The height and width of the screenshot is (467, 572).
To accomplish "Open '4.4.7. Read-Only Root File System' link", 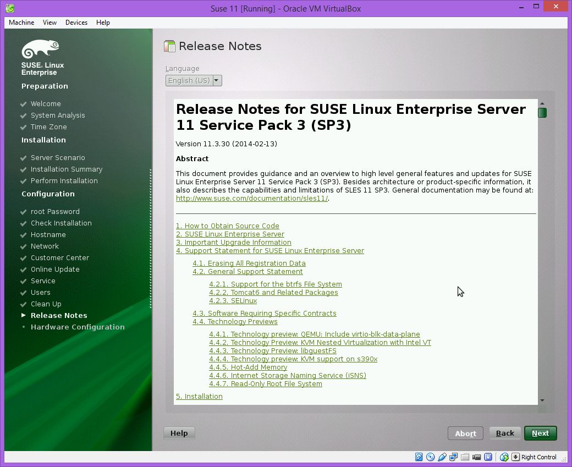I will [266, 384].
